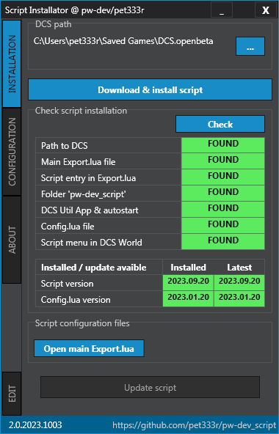This screenshot has width=279, height=434.
Task: Select 'Folder pw-dev_script' row label
Action: [83, 194]
